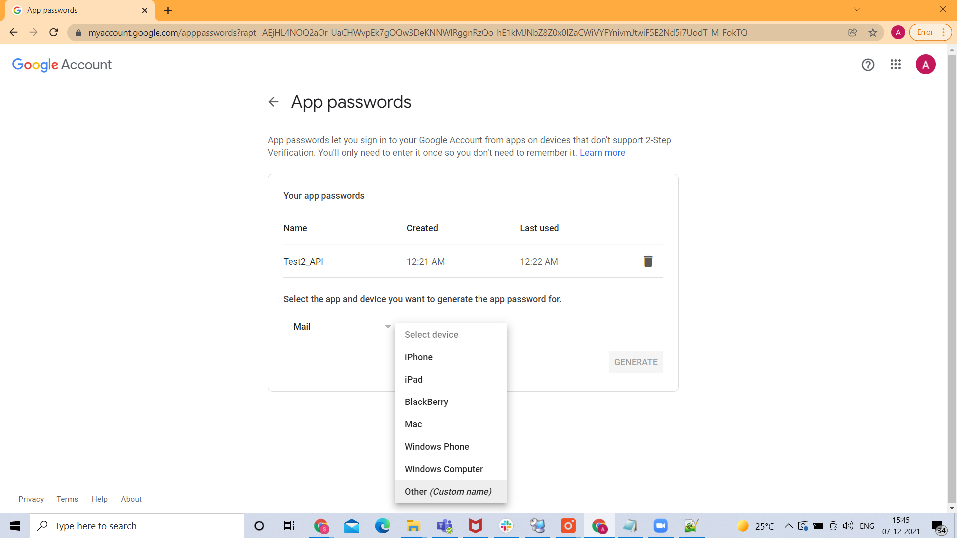Choose Mac as device
Screen dimensions: 957x538
point(451,424)
